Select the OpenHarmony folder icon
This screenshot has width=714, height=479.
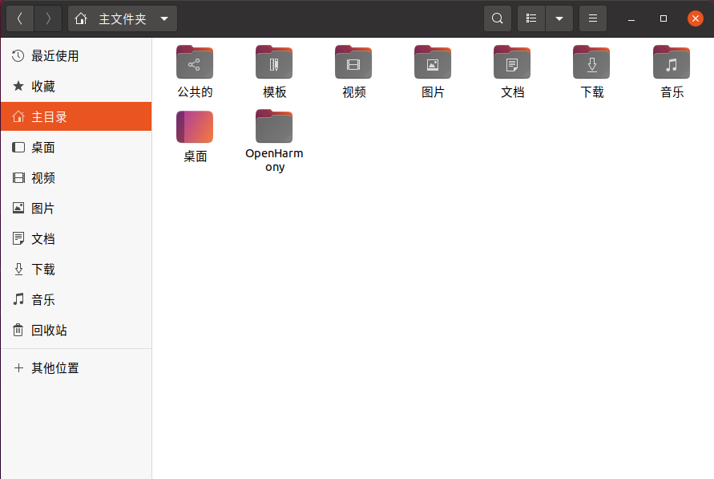(274, 126)
